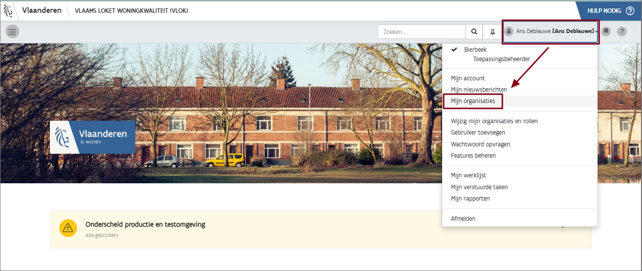Open Mijn nieuwsberichten menu entry
Image resolution: width=642 pixels, height=271 pixels.
coord(479,90)
